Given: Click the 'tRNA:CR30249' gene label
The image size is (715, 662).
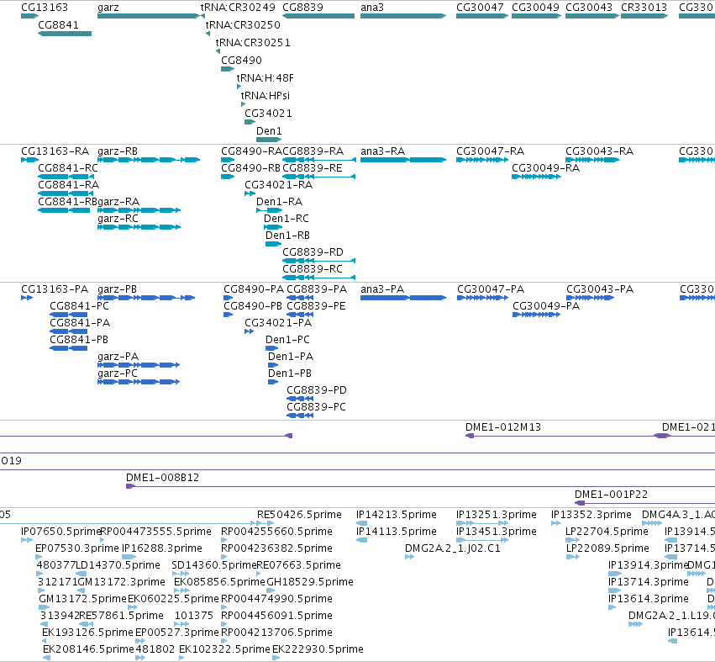Looking at the screenshot, I should click(x=238, y=8).
